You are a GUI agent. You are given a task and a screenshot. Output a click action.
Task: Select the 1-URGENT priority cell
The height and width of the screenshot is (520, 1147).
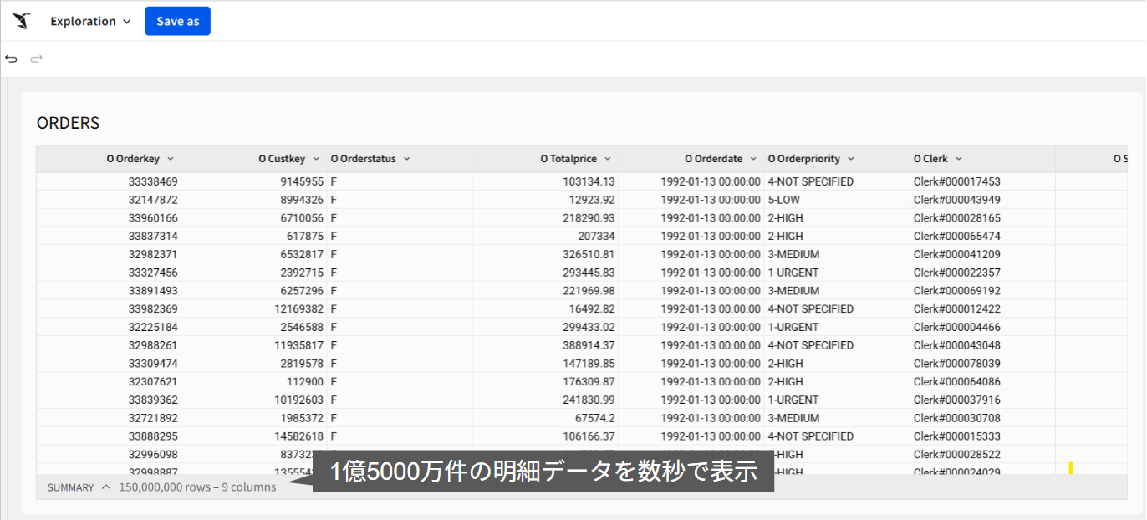pyautogui.click(x=796, y=273)
